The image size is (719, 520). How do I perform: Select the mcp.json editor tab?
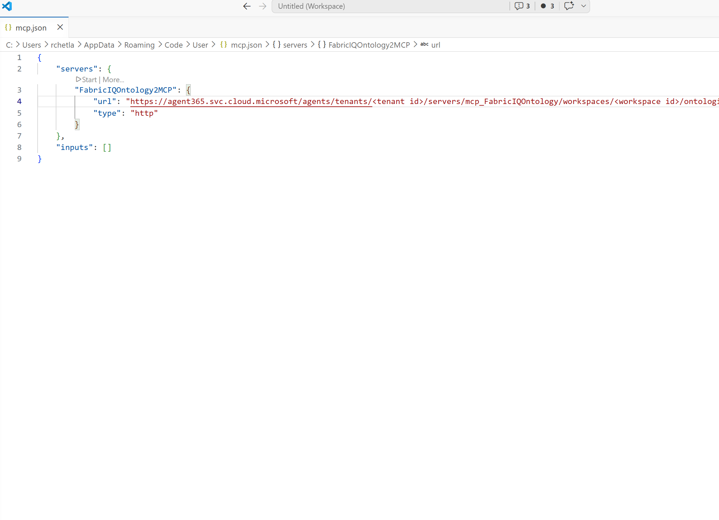(34, 28)
